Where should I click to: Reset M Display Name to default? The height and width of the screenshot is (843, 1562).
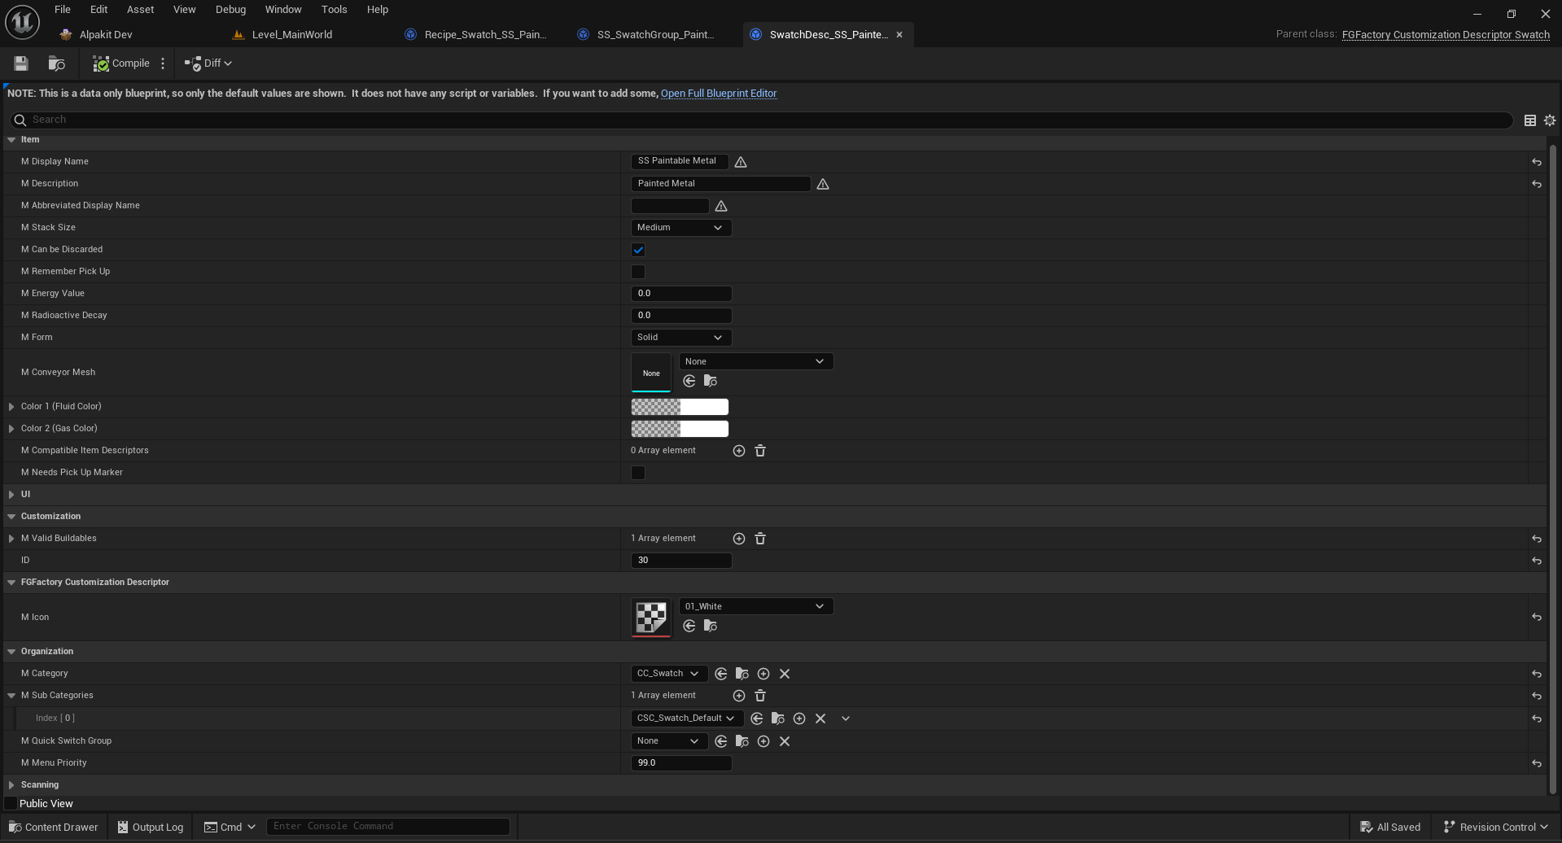coord(1537,162)
